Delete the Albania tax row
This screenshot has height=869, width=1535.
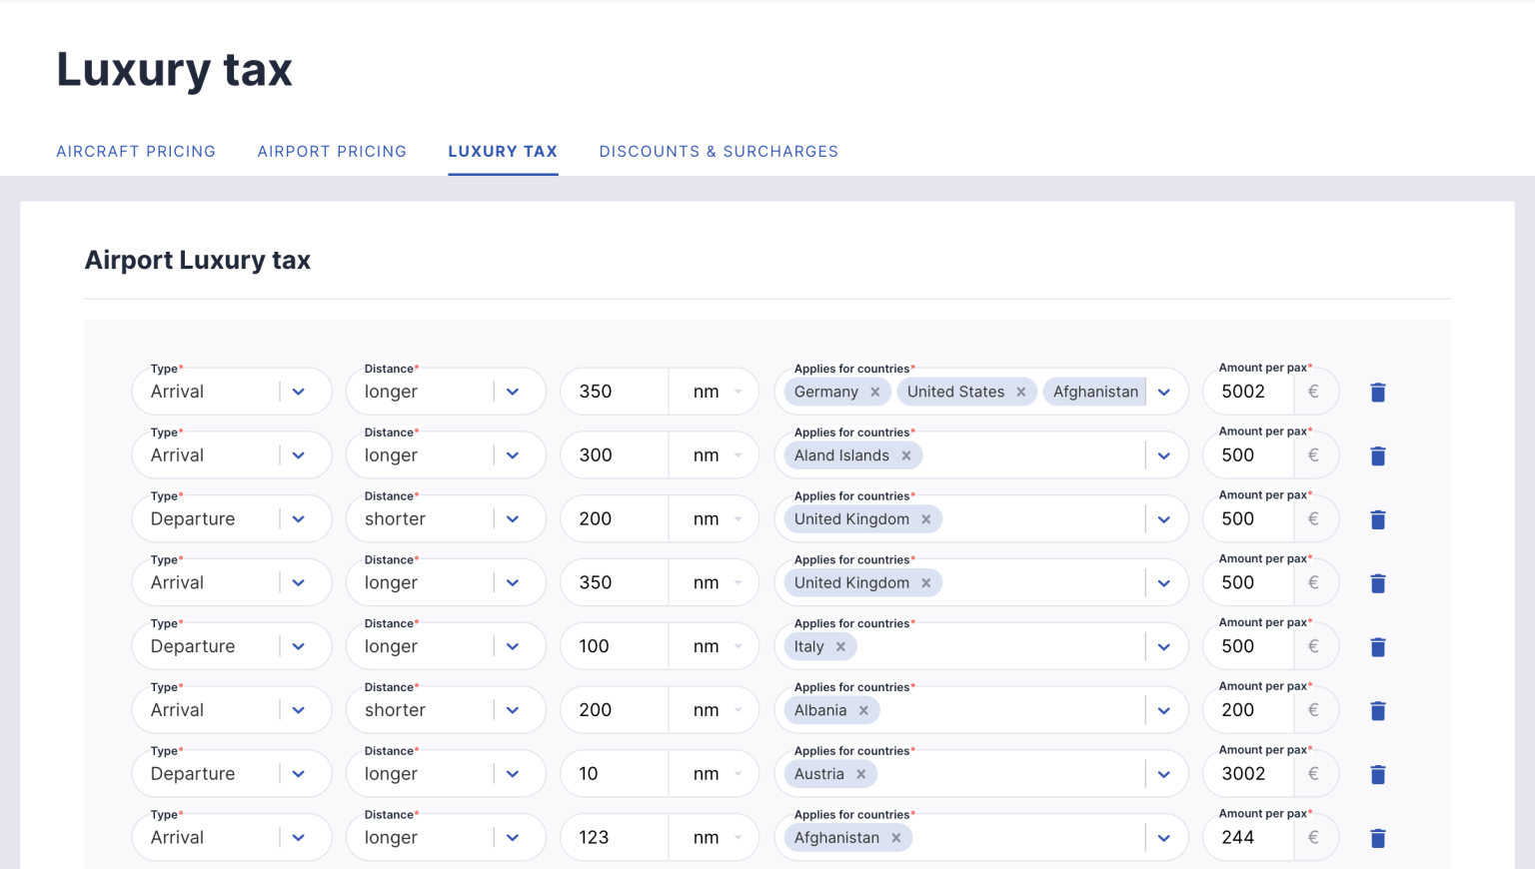[x=1377, y=711]
